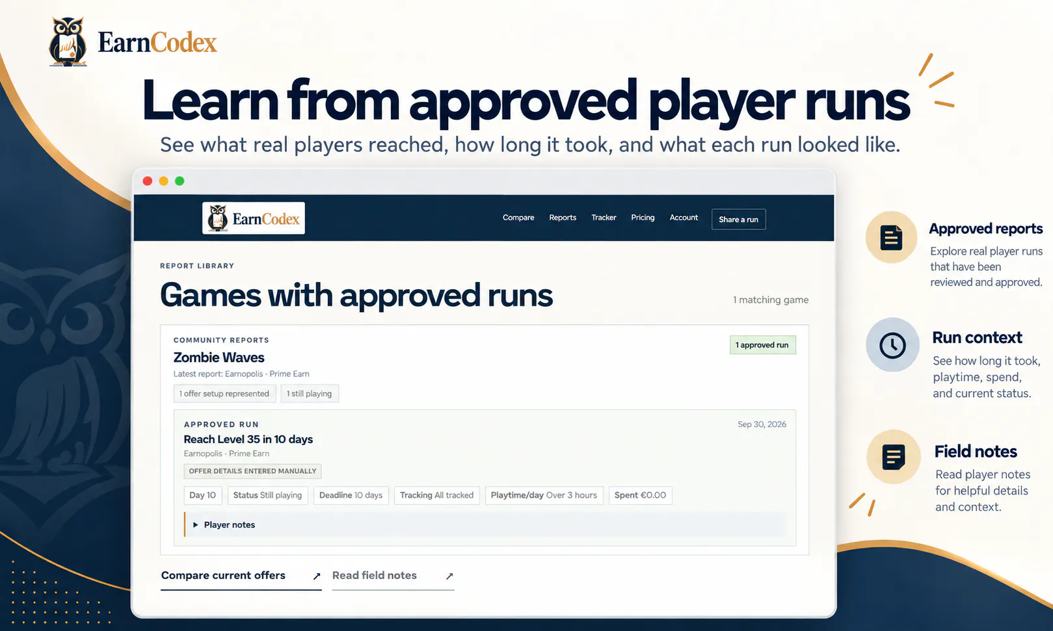The image size is (1053, 631).
Task: Go to the Tracker page
Action: pyautogui.click(x=604, y=218)
